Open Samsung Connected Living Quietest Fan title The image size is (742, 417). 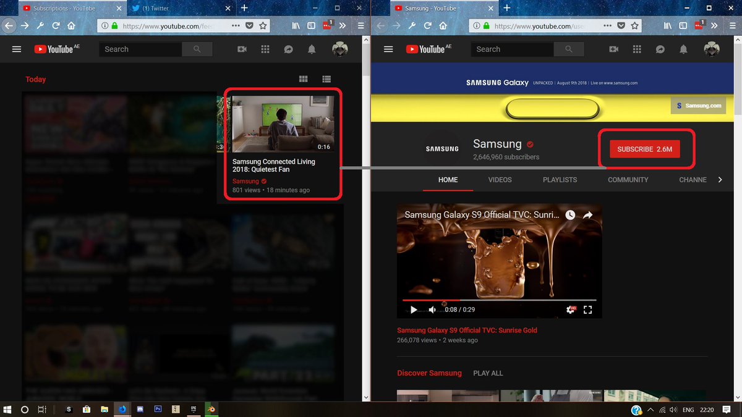tap(274, 166)
